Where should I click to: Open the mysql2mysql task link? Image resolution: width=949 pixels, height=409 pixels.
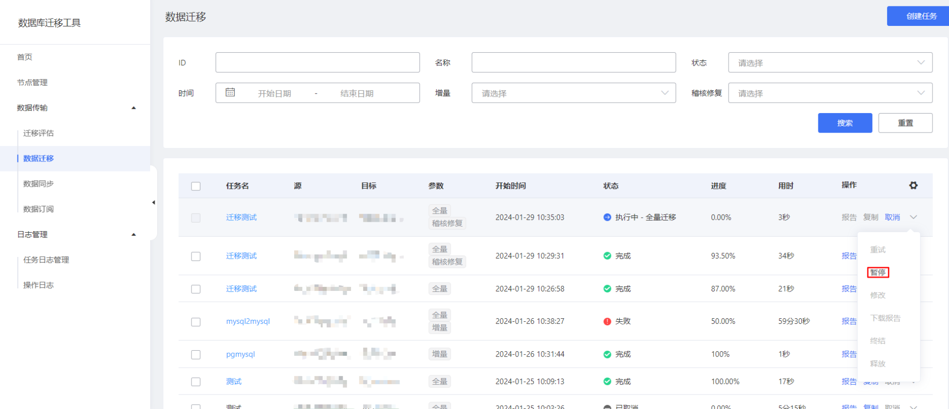(x=248, y=321)
